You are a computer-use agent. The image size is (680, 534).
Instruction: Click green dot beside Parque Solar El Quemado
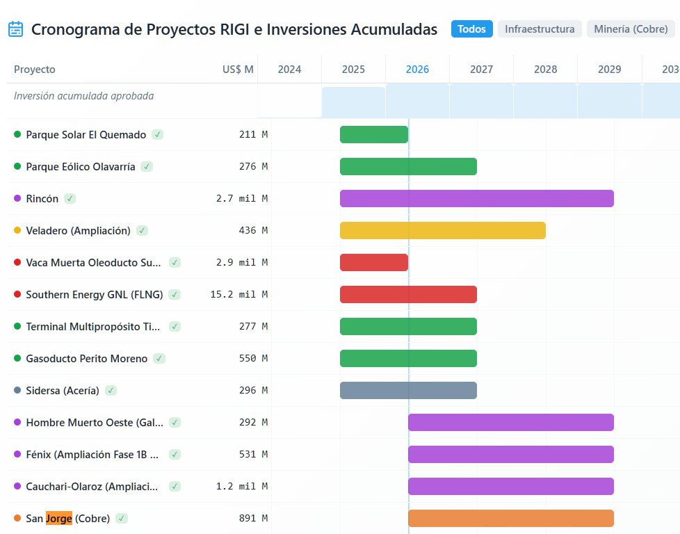click(x=17, y=134)
